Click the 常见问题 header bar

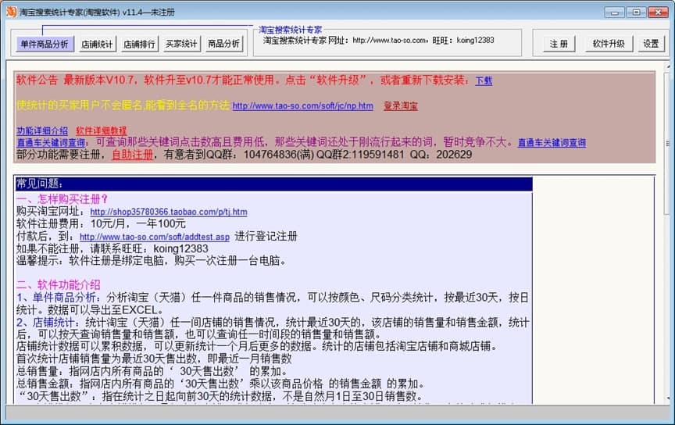(273, 184)
